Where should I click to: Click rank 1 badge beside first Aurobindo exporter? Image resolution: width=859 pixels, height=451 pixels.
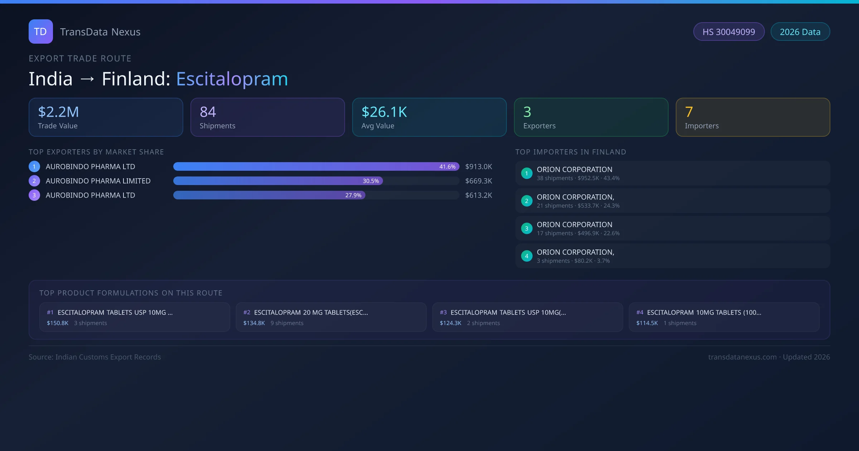point(34,166)
